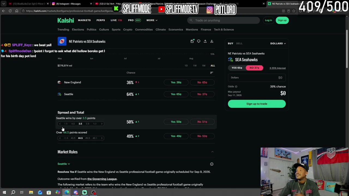Viewport: 349px width, 196px height.
Task: Click the Sign up header button
Action: (x=282, y=20)
